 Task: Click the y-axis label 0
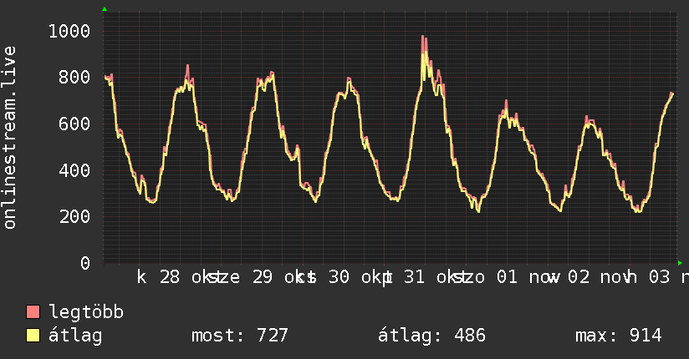(x=85, y=263)
